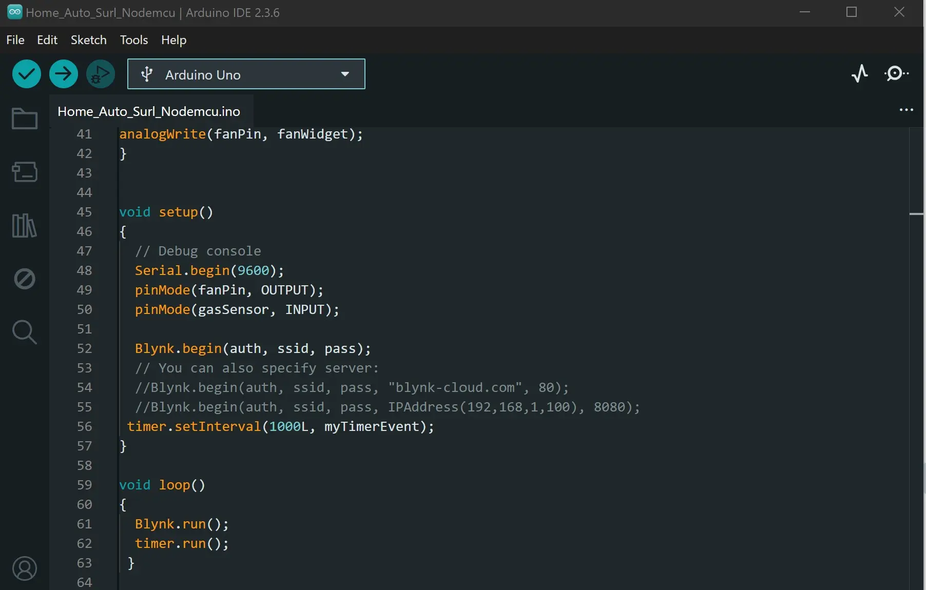Click the Arduino IDE logo in title bar
Screen dimensions: 926x590
pos(14,12)
